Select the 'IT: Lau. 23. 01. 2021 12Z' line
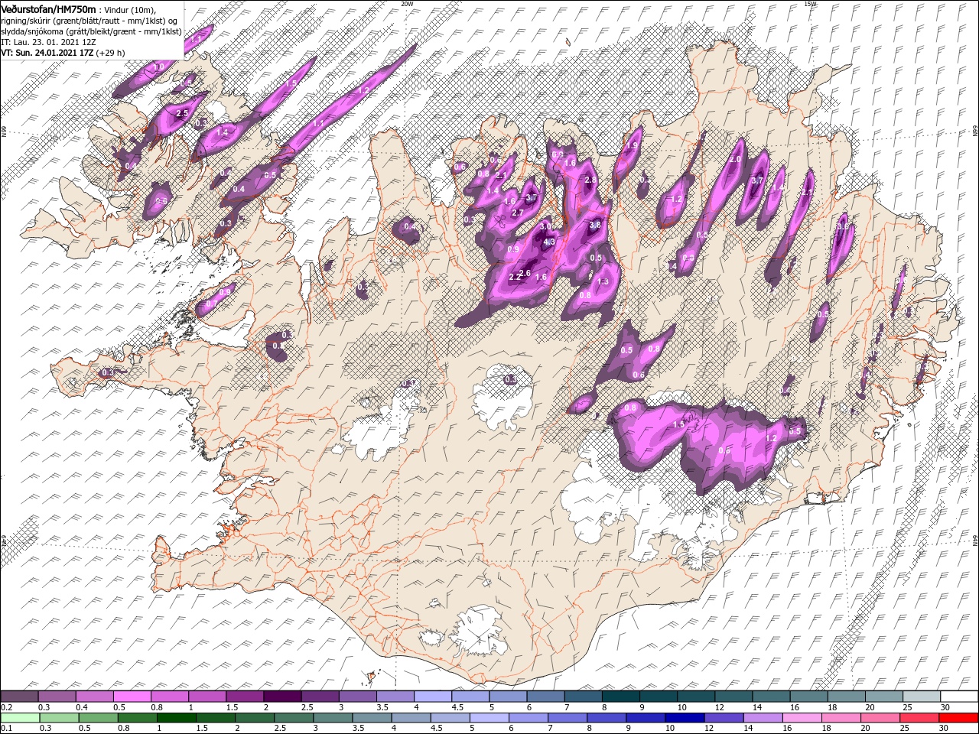This screenshot has height=734, width=979. 48,42
